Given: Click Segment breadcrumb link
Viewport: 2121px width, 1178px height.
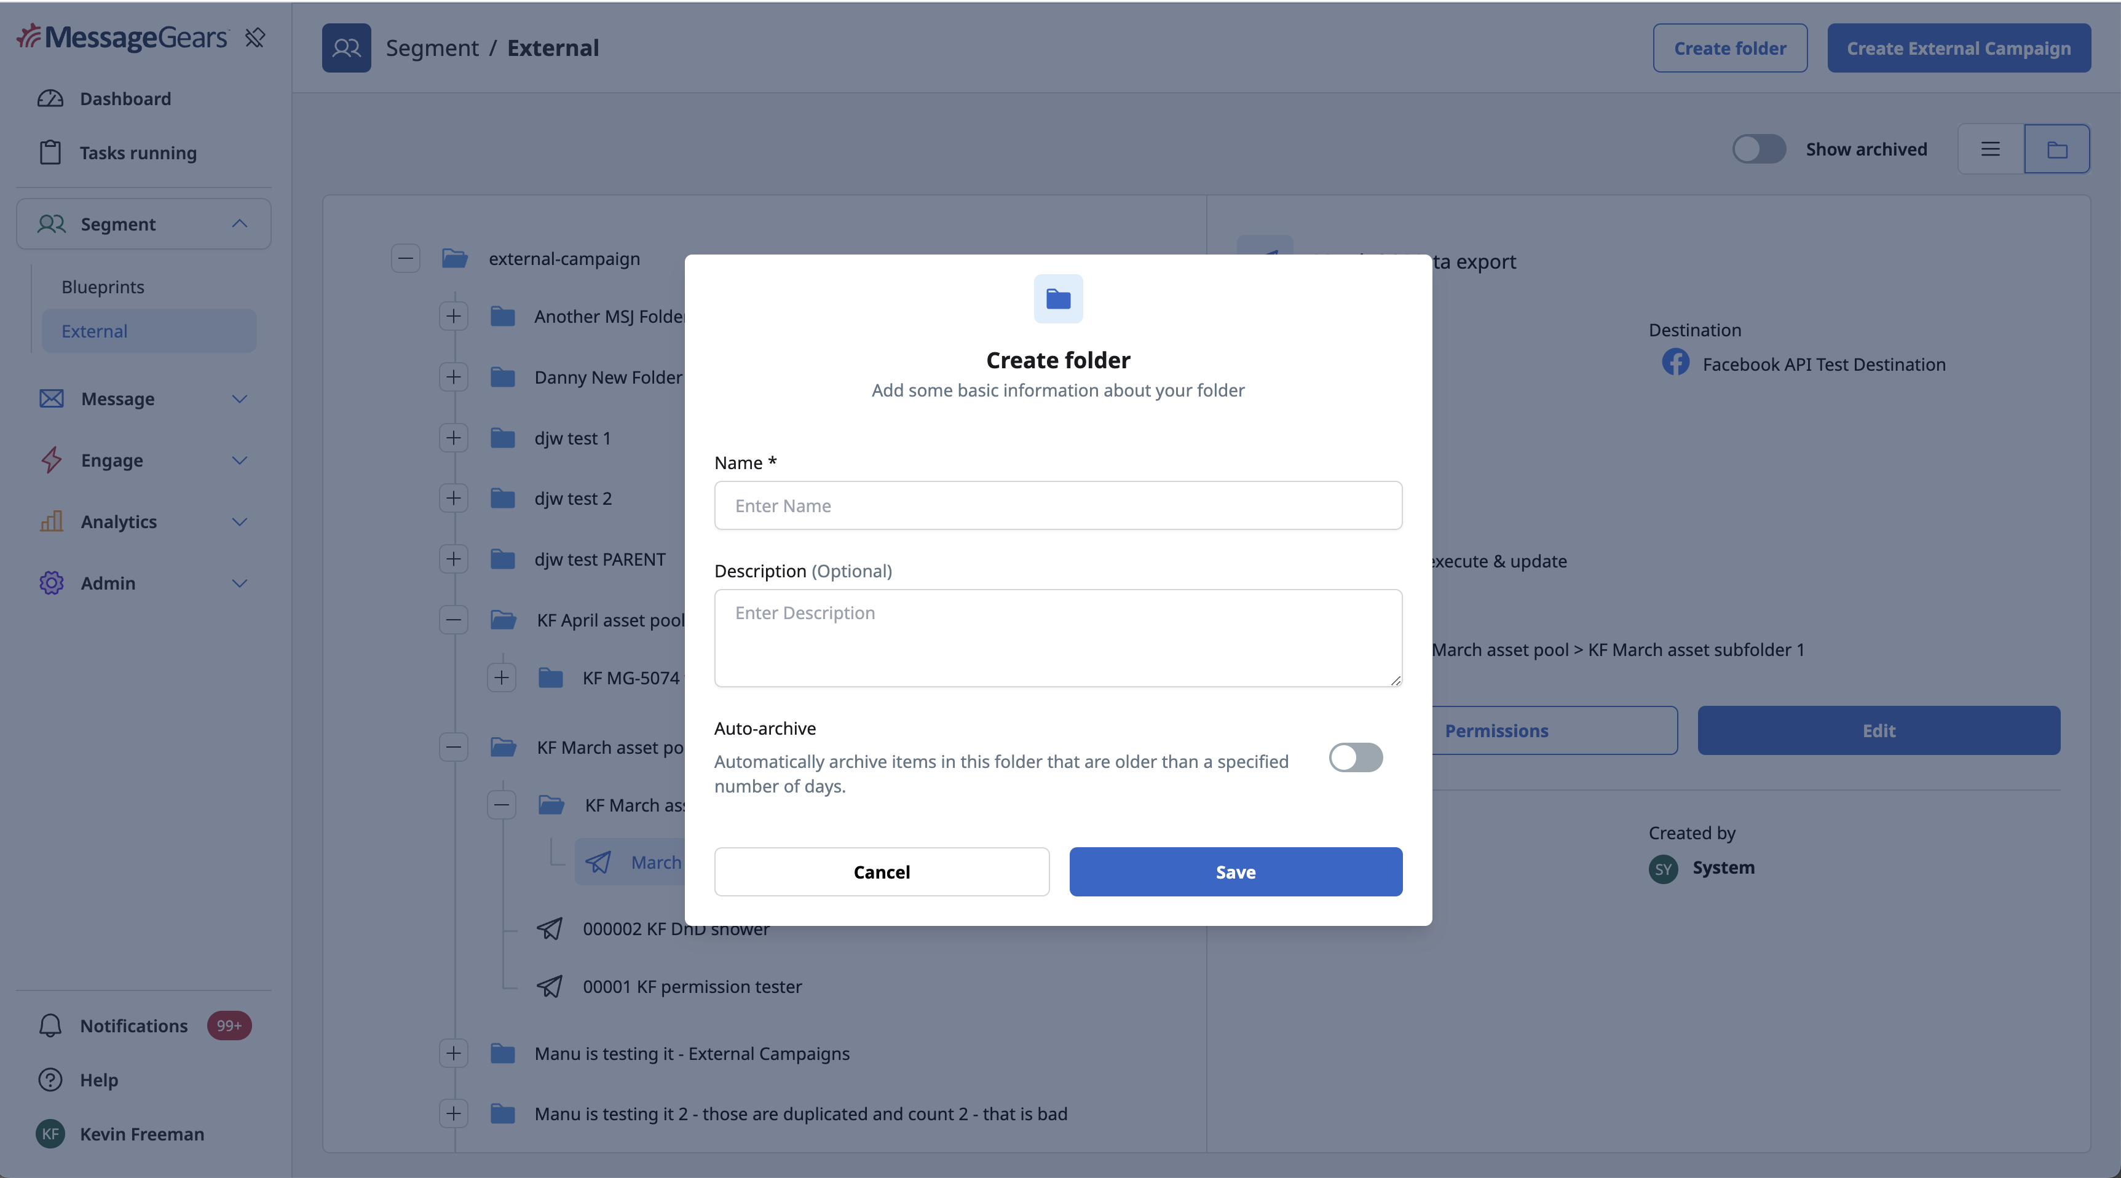Looking at the screenshot, I should click(x=432, y=48).
